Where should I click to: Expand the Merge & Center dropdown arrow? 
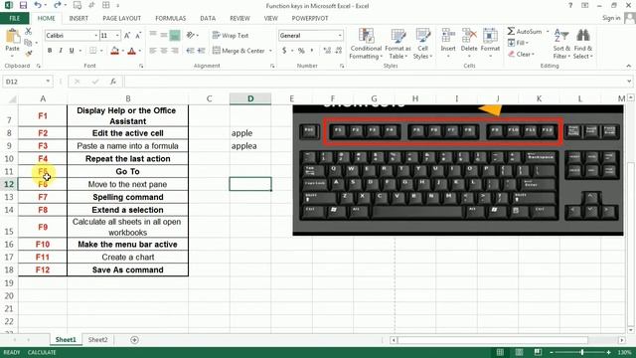coord(270,51)
